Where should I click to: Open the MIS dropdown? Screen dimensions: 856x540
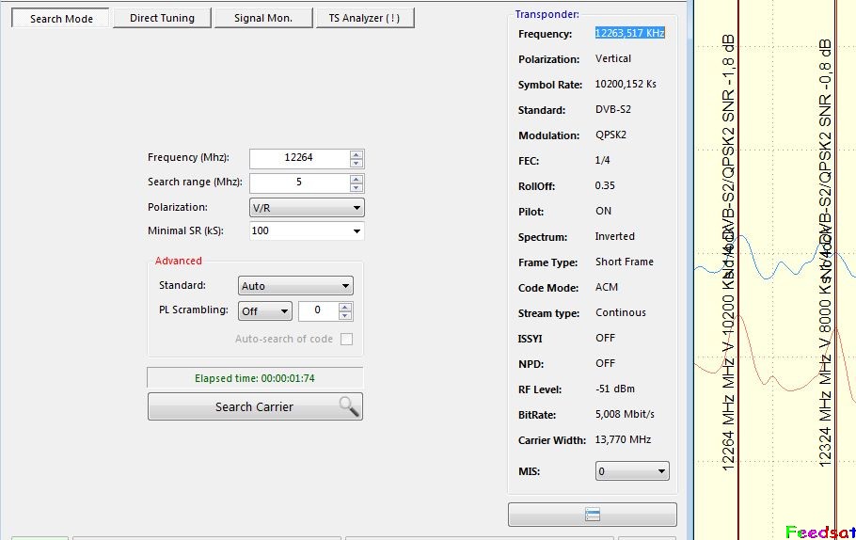pyautogui.click(x=631, y=471)
